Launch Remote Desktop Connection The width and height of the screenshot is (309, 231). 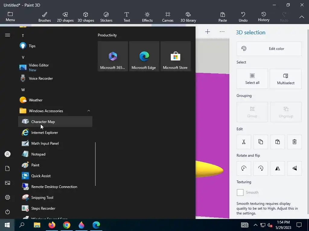(55, 186)
